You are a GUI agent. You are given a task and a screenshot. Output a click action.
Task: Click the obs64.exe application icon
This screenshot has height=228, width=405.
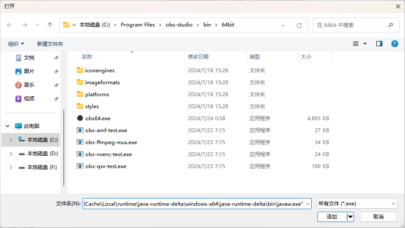pos(80,118)
